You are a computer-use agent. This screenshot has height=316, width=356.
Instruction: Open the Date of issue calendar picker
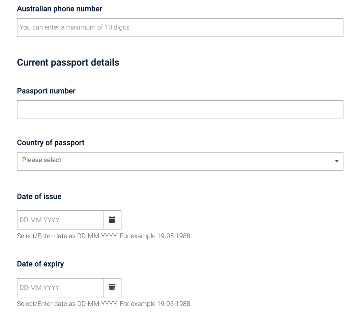[112, 220]
